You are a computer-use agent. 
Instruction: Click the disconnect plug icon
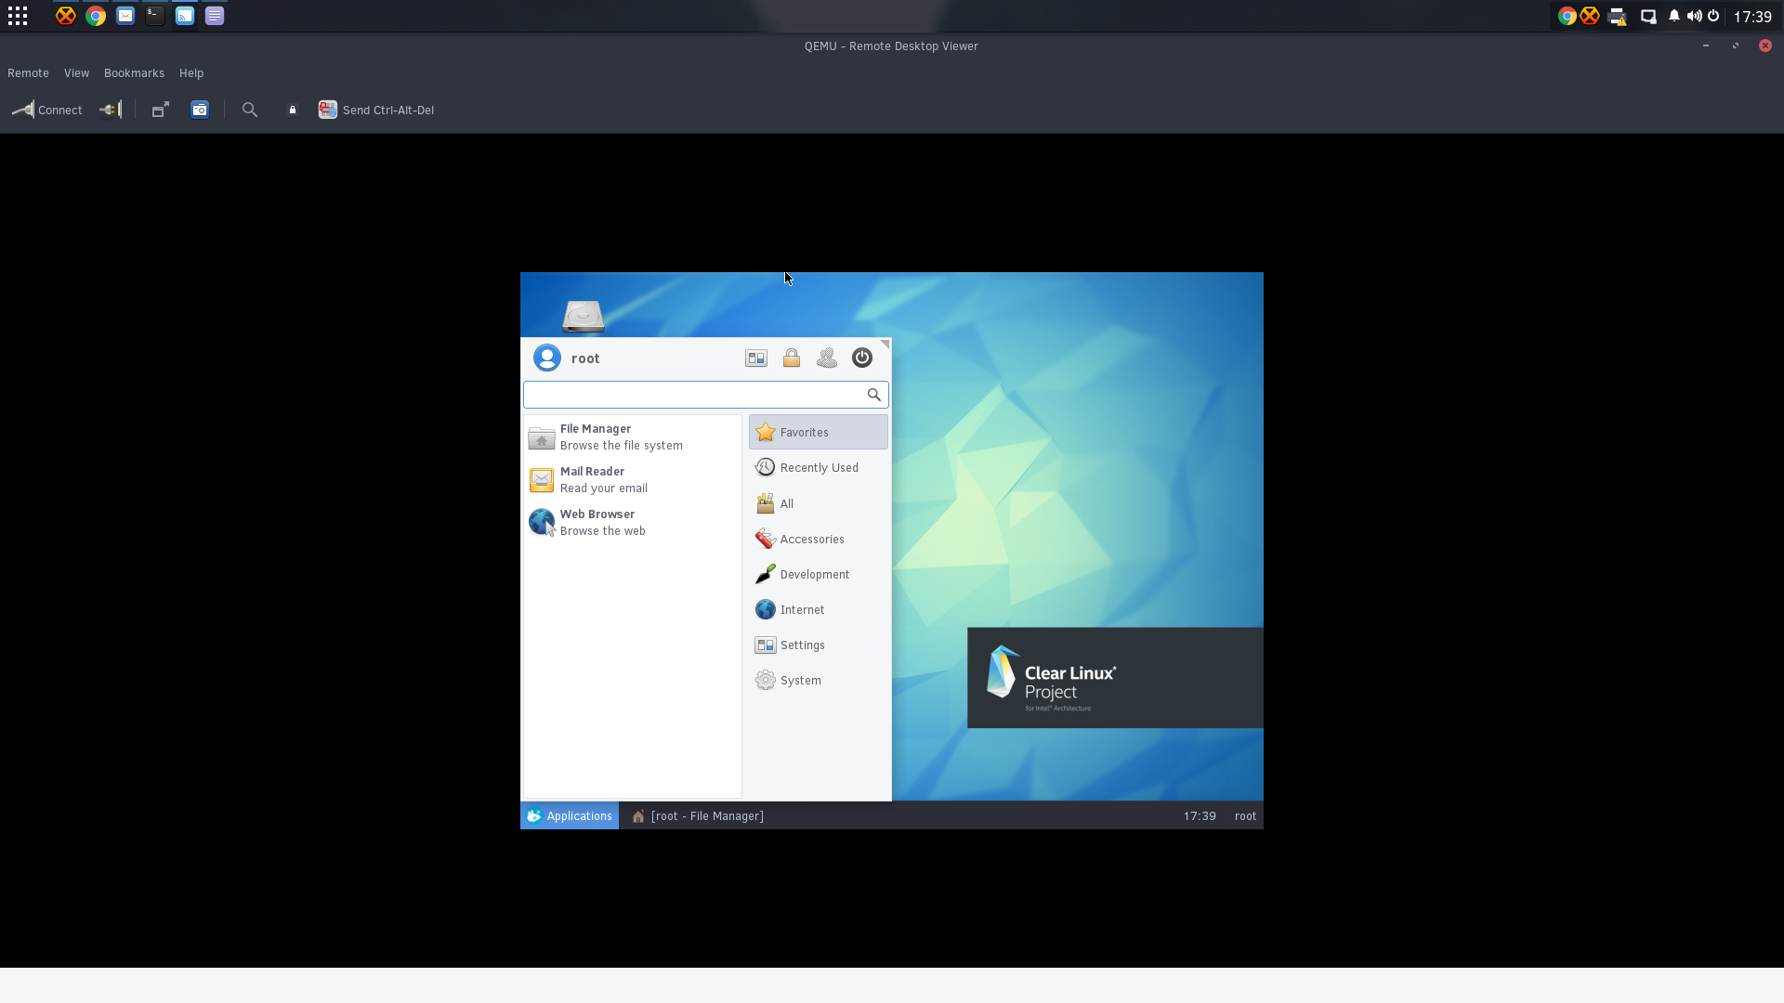tap(111, 110)
